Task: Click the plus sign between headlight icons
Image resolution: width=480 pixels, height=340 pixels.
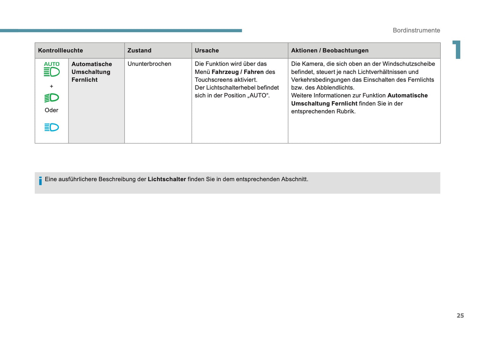Action: point(51,86)
